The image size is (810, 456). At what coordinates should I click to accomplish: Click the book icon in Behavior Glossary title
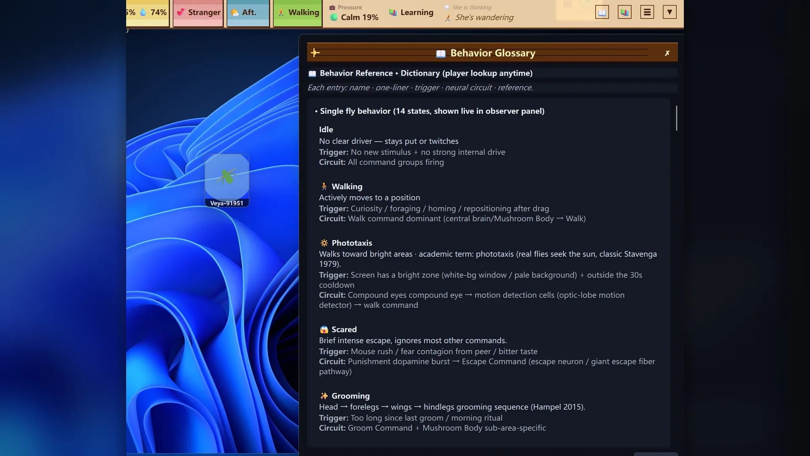click(440, 54)
